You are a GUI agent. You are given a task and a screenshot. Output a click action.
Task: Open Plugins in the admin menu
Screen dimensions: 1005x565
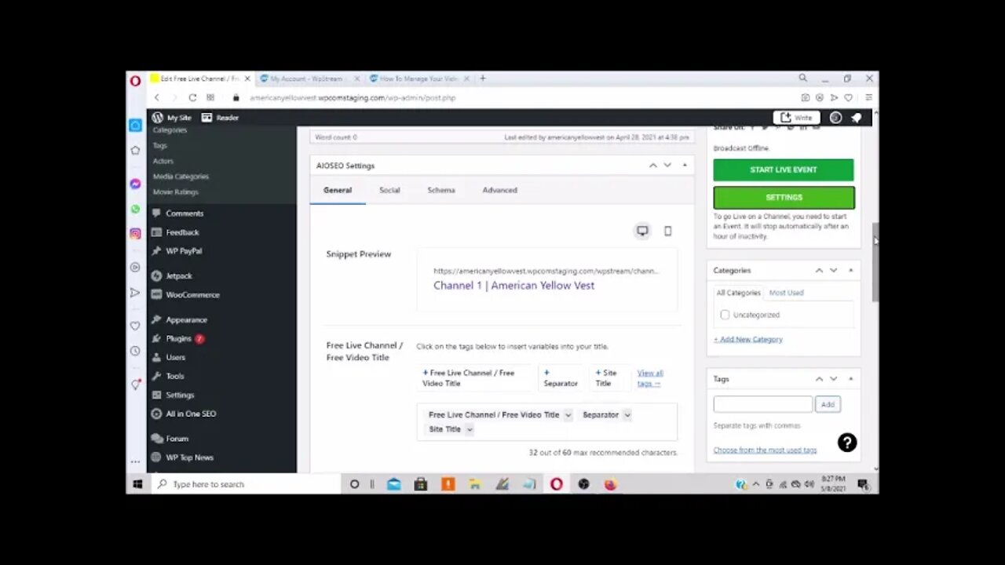(179, 339)
